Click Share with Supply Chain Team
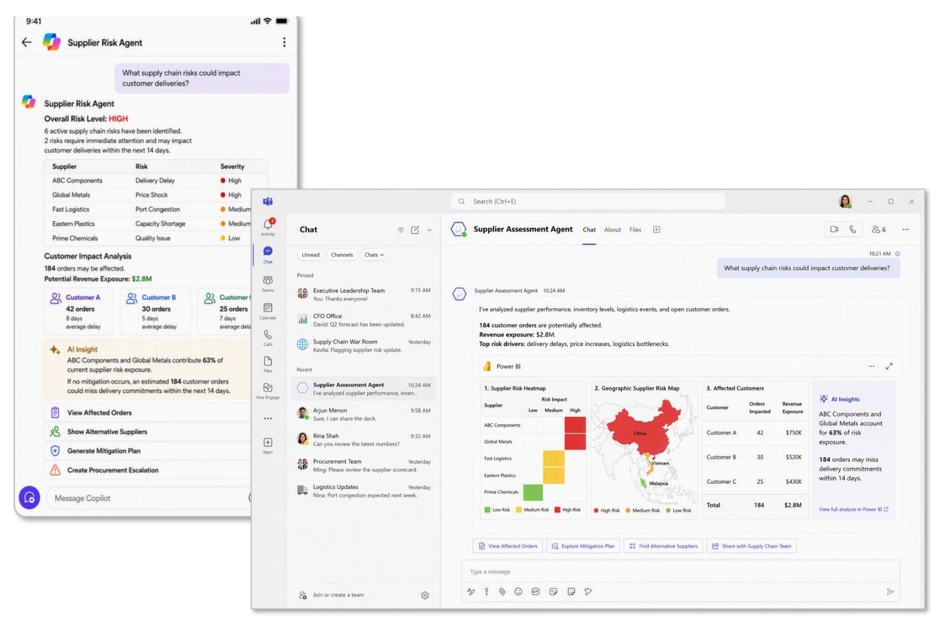The height and width of the screenshot is (630, 945). [x=752, y=546]
